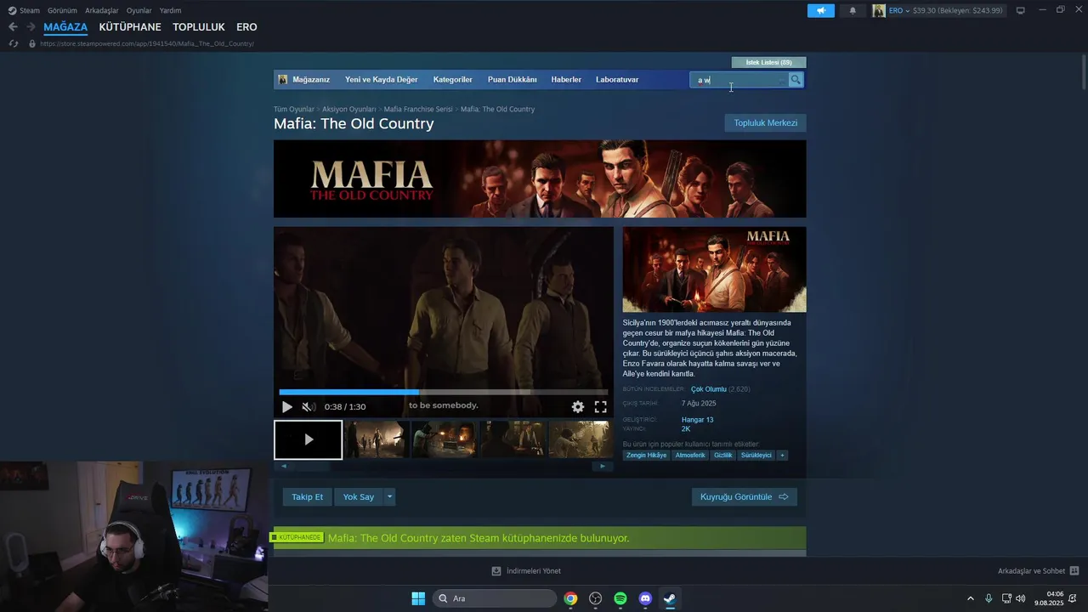Viewport: 1088px width, 612px height.
Task: Switch to the TOPLULUK tab
Action: coord(199,27)
